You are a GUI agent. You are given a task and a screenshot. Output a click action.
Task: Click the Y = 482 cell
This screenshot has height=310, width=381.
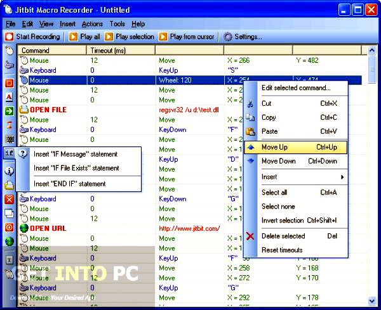[x=307, y=60]
